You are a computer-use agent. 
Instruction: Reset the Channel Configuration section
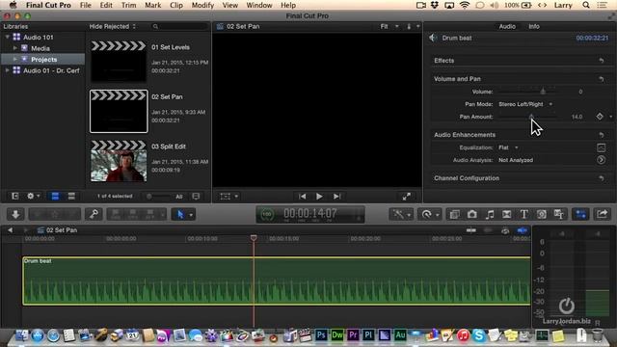(x=602, y=178)
